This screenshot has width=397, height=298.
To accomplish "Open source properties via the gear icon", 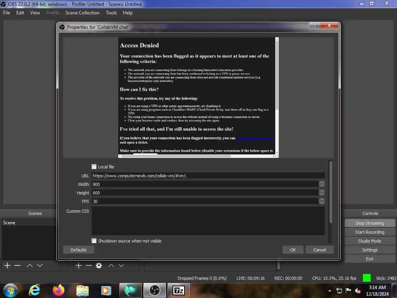I will [x=99, y=265].
